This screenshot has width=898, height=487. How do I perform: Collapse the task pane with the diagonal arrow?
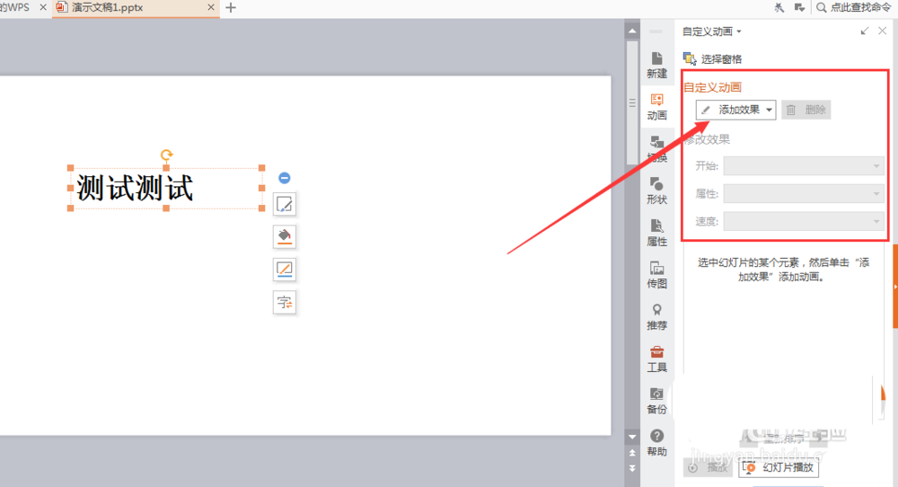(x=864, y=31)
